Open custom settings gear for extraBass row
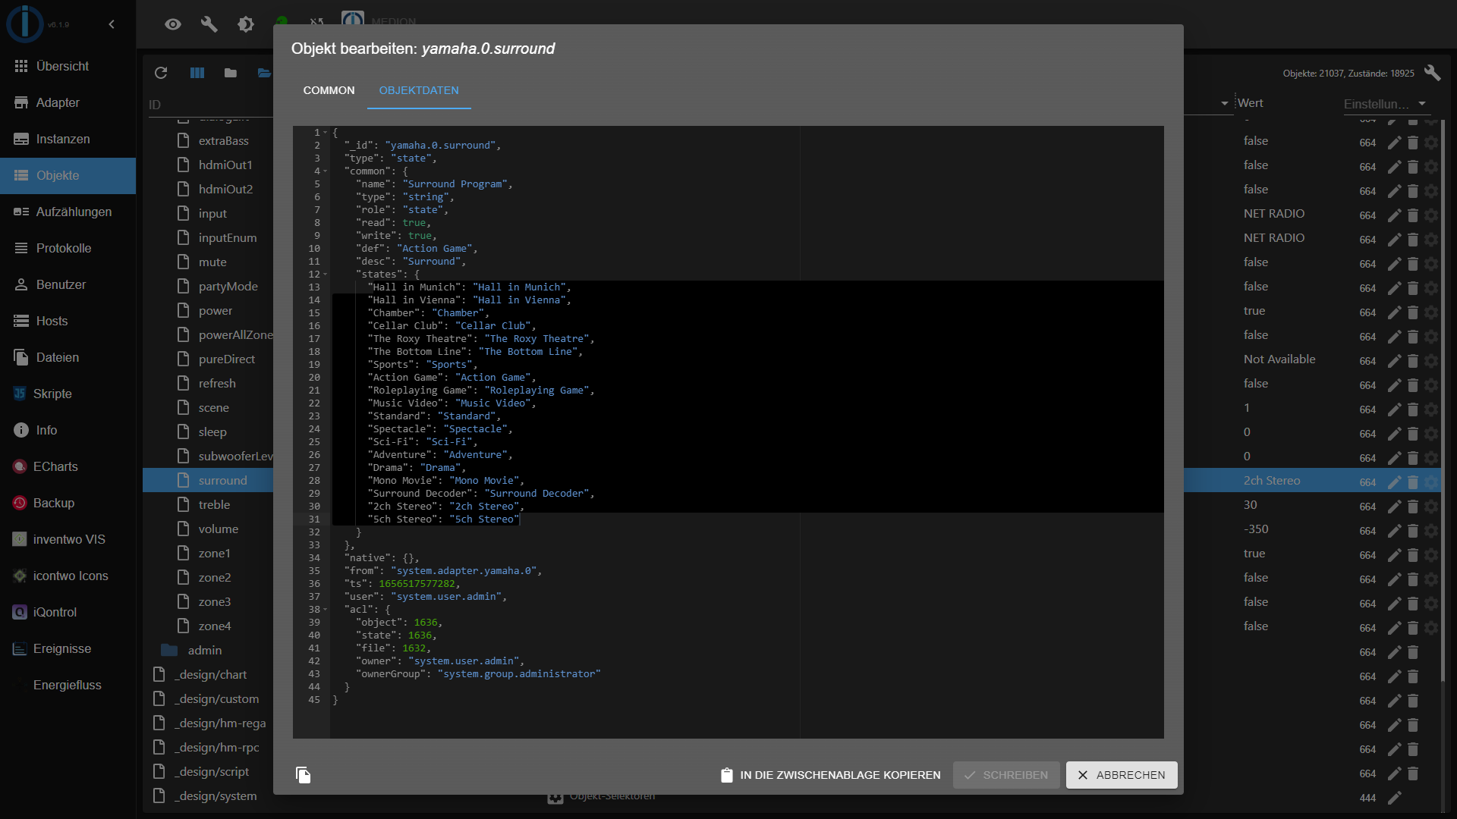This screenshot has height=819, width=1457. point(1431,142)
